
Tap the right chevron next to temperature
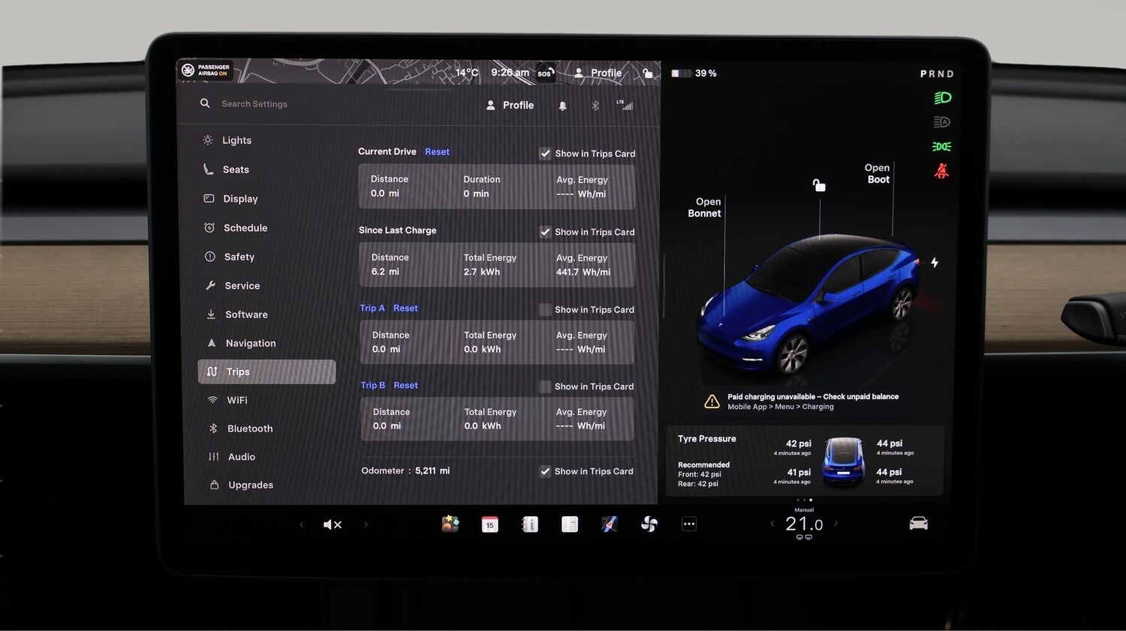835,524
